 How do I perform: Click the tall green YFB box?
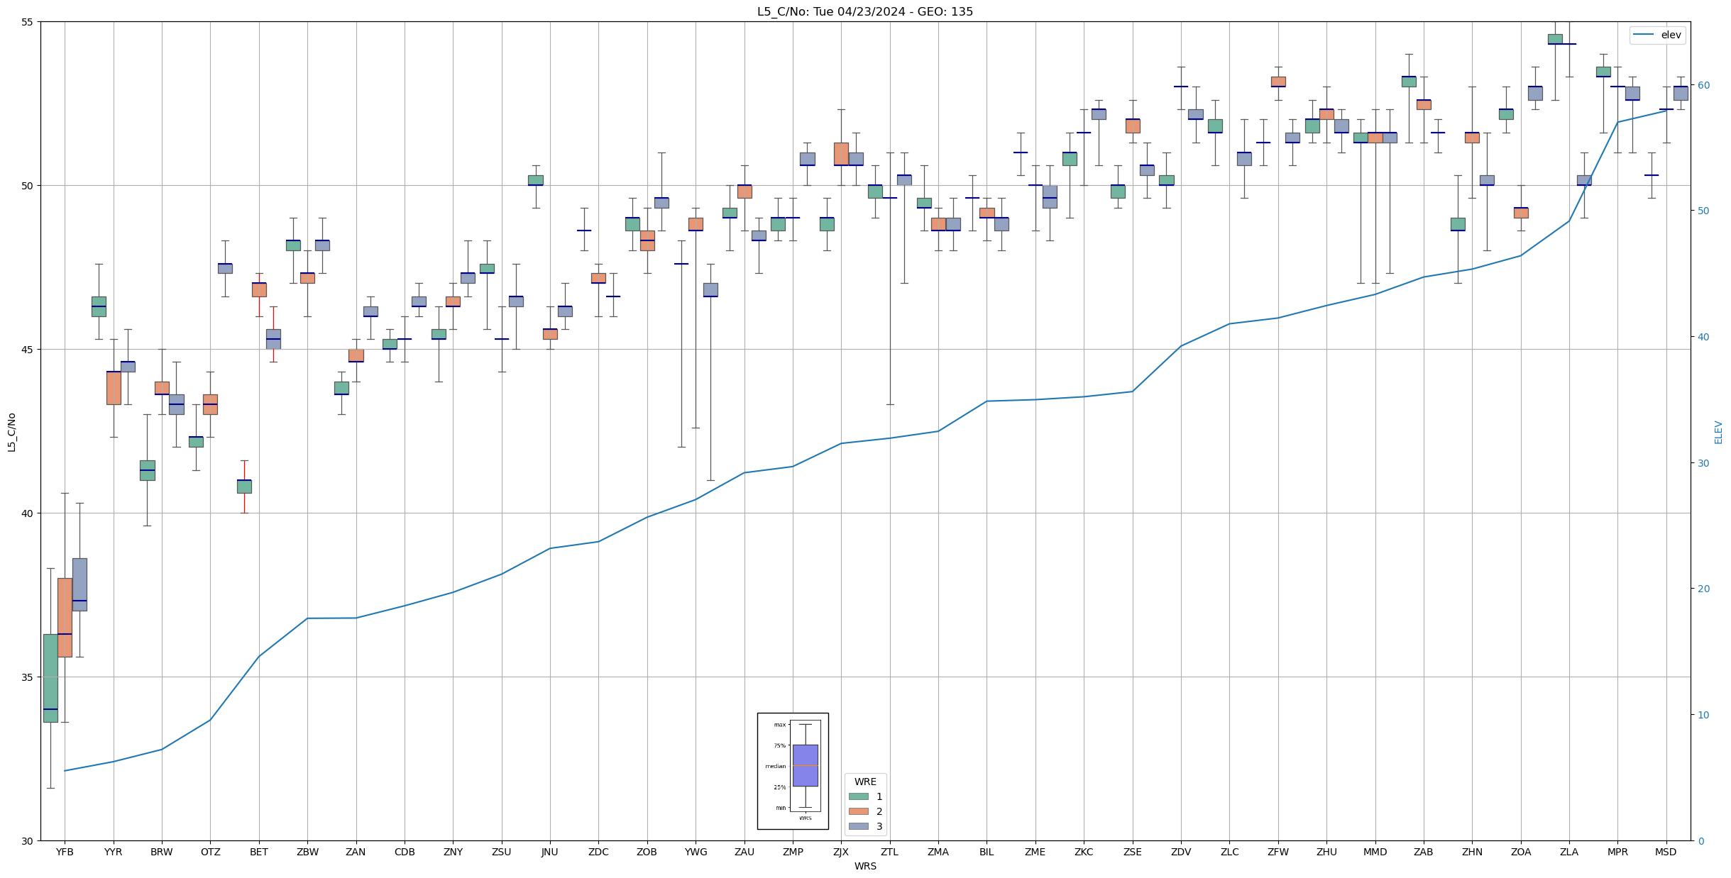[50, 677]
